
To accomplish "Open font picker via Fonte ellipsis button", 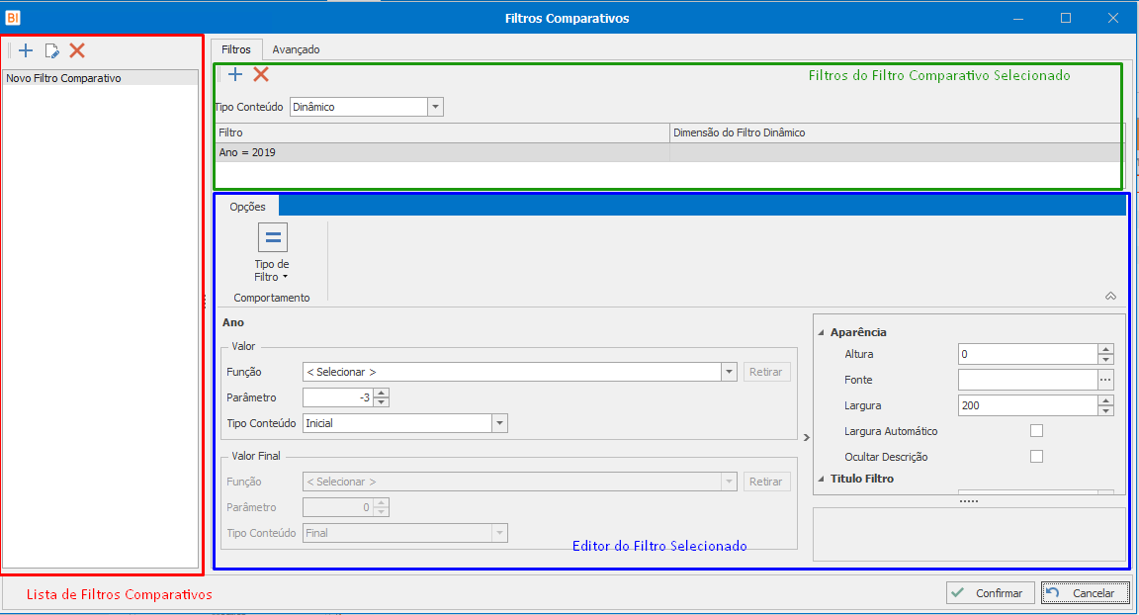I will pos(1105,380).
